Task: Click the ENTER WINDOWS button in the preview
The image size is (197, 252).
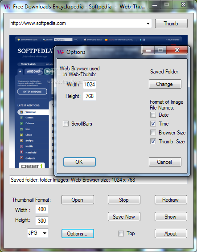Action: pos(33,92)
